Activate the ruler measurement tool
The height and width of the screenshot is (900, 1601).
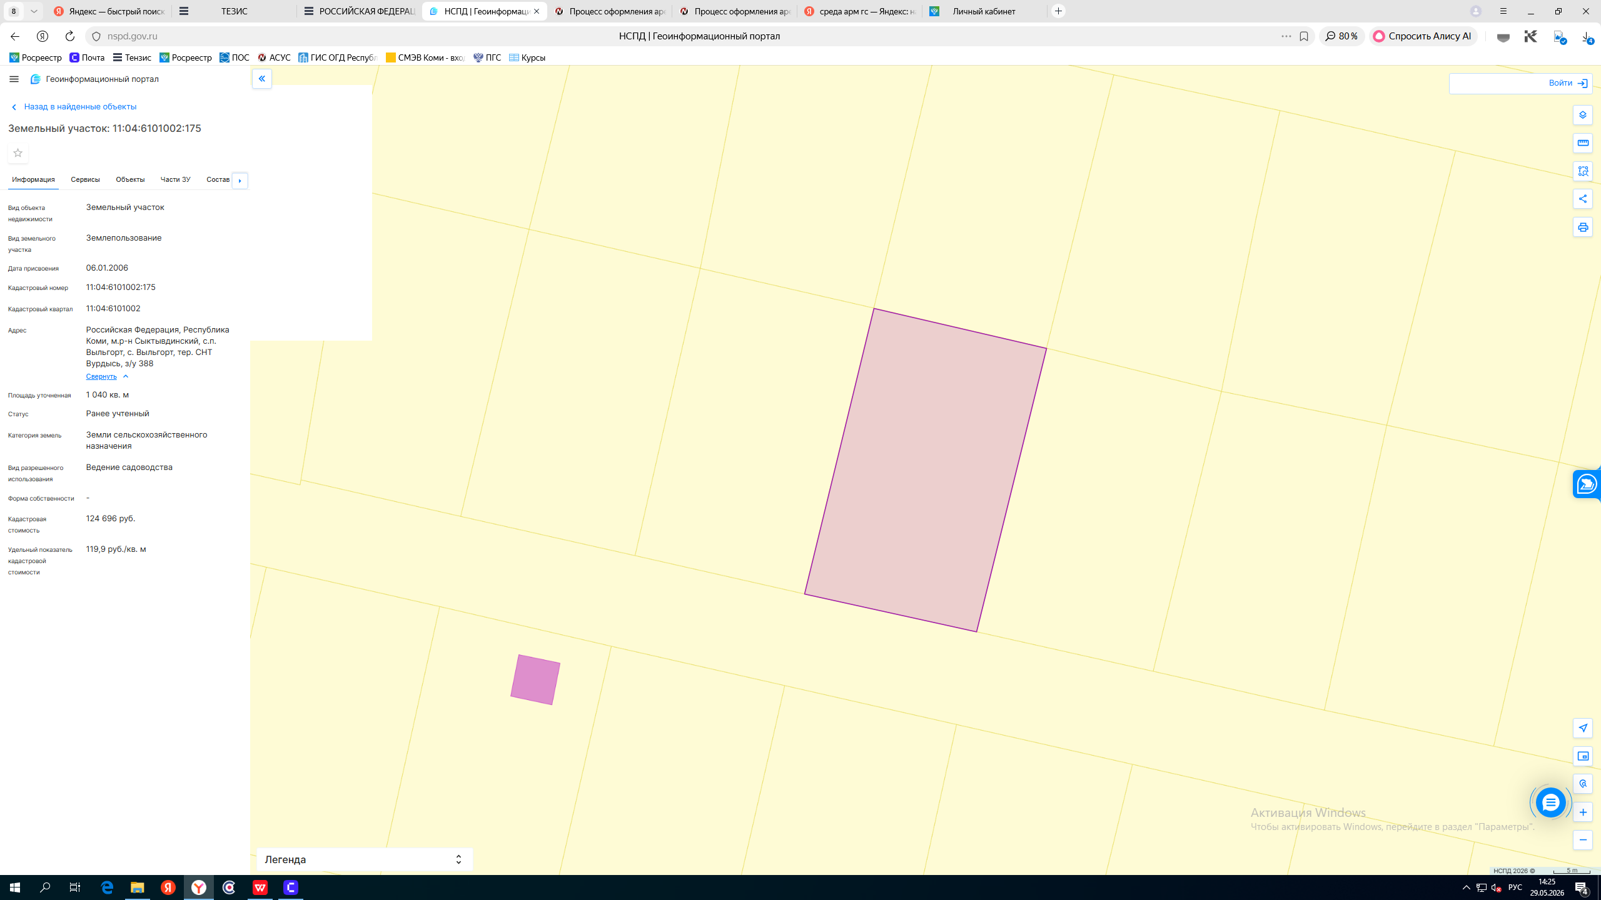1582,143
